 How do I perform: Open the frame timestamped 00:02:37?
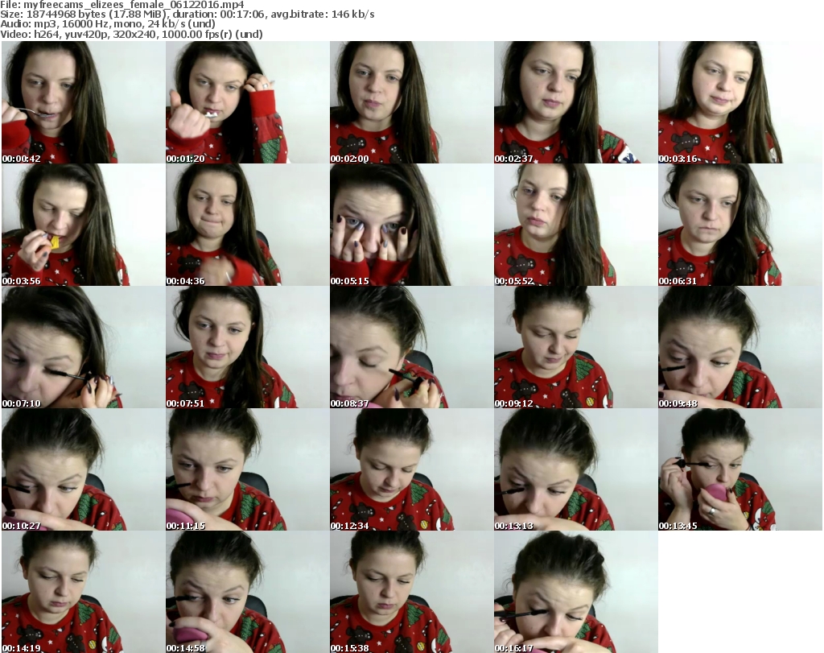576,102
